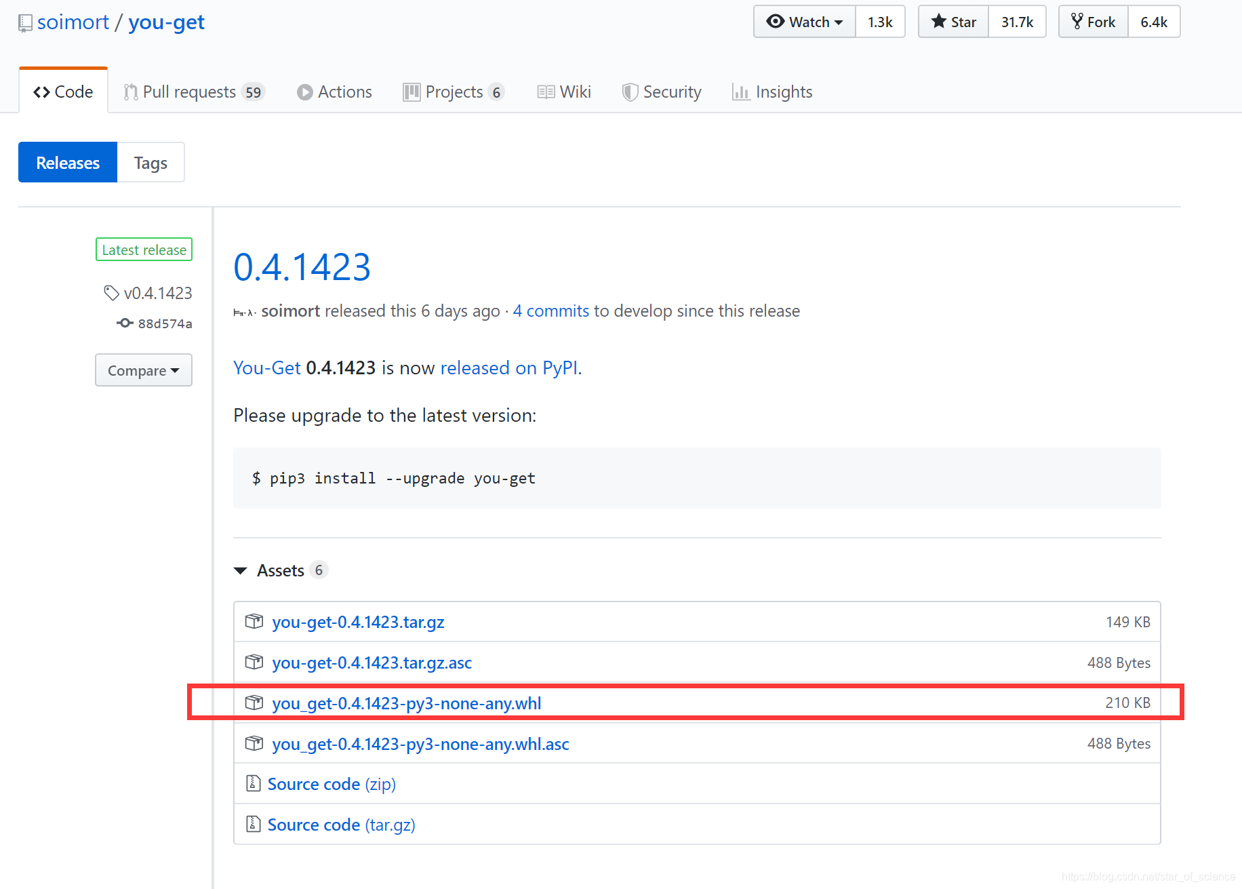This screenshot has width=1242, height=889.
Task: Collapse the Assets section triangle
Action: (x=240, y=571)
